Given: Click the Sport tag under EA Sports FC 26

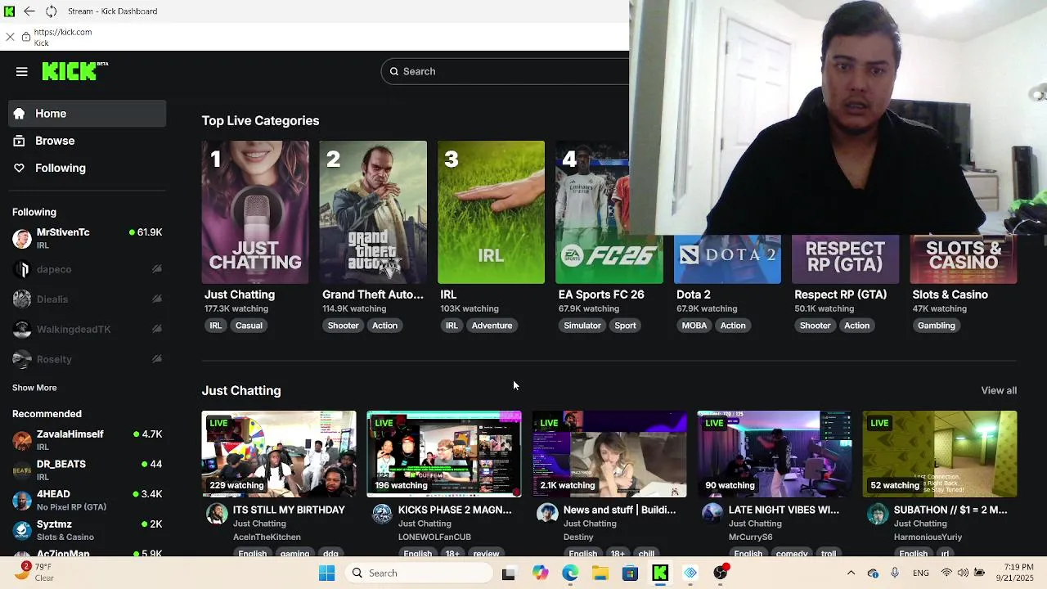Looking at the screenshot, I should tap(625, 326).
